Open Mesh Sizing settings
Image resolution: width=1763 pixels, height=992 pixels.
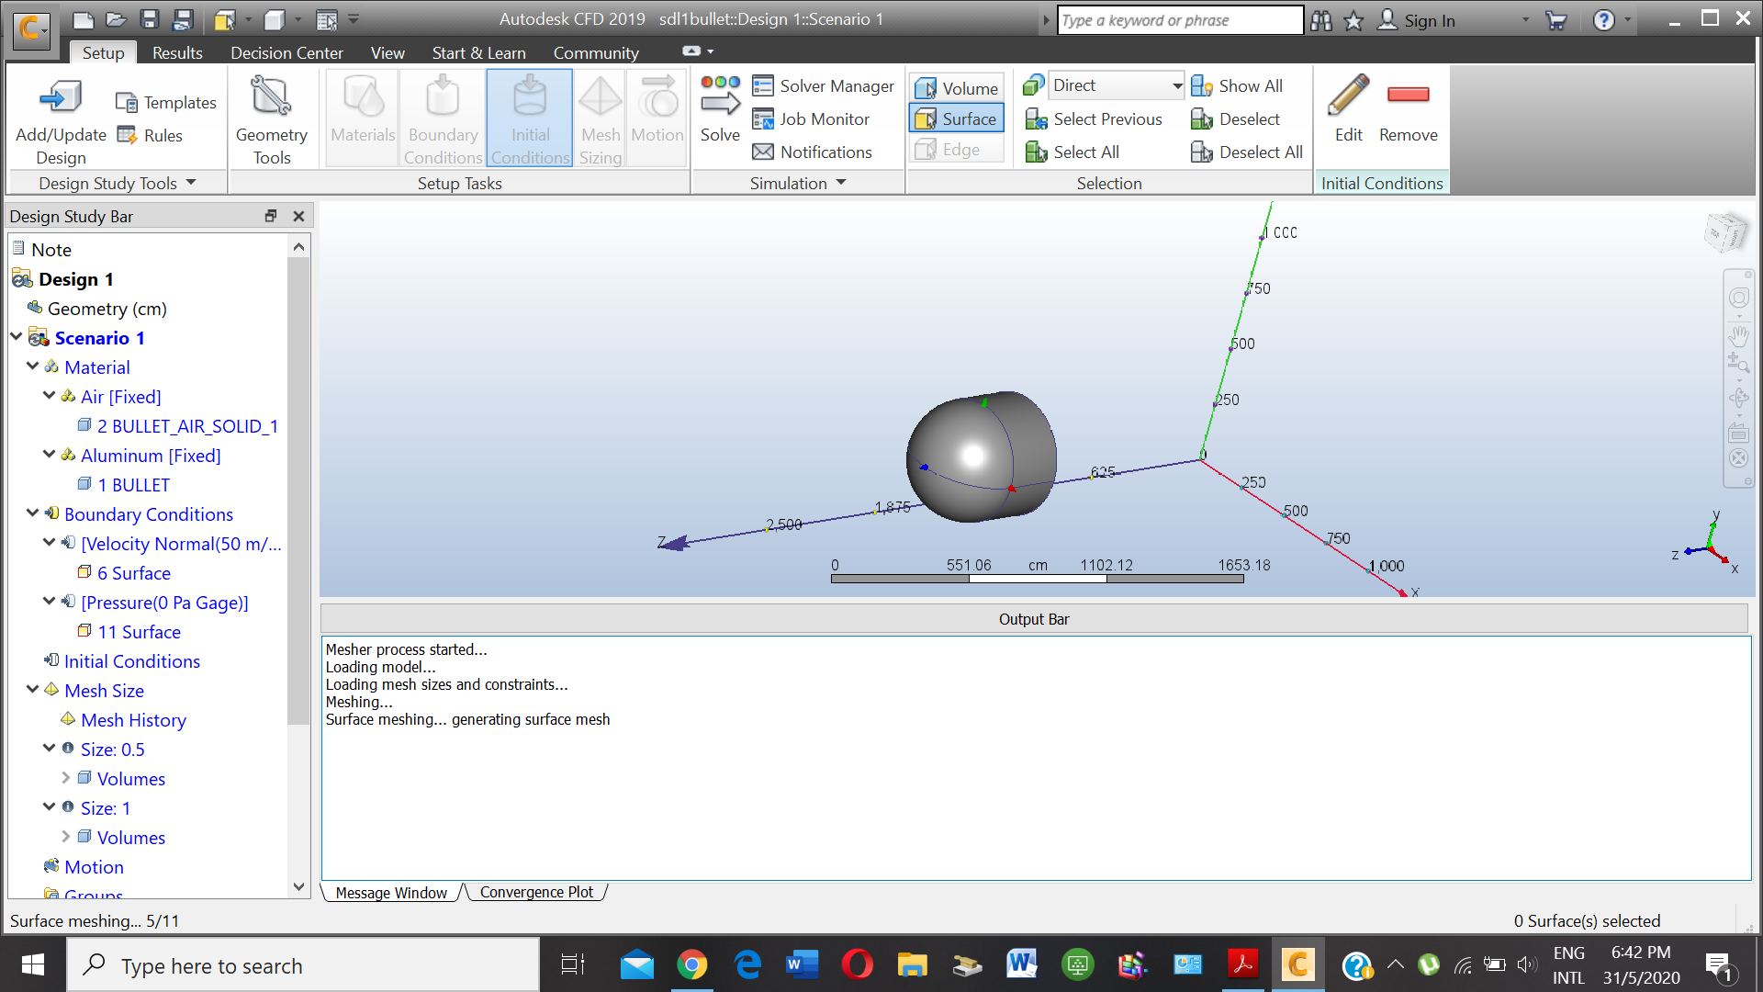[601, 118]
